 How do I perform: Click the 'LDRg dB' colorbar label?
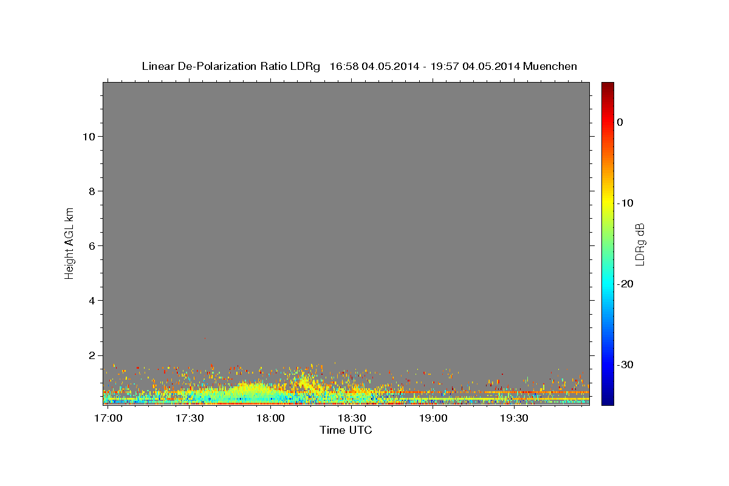[640, 244]
